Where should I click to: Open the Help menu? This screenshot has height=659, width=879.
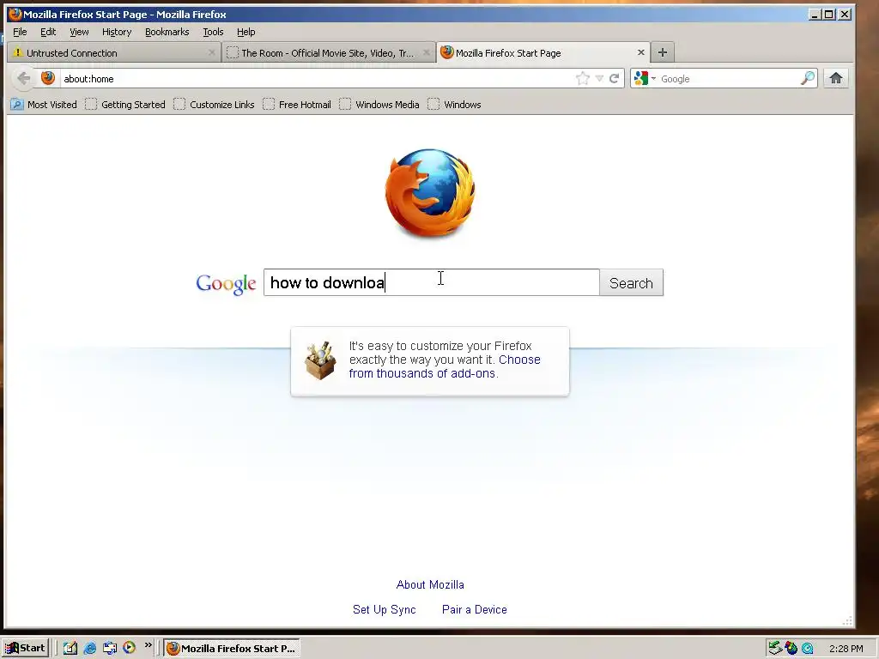[246, 32]
